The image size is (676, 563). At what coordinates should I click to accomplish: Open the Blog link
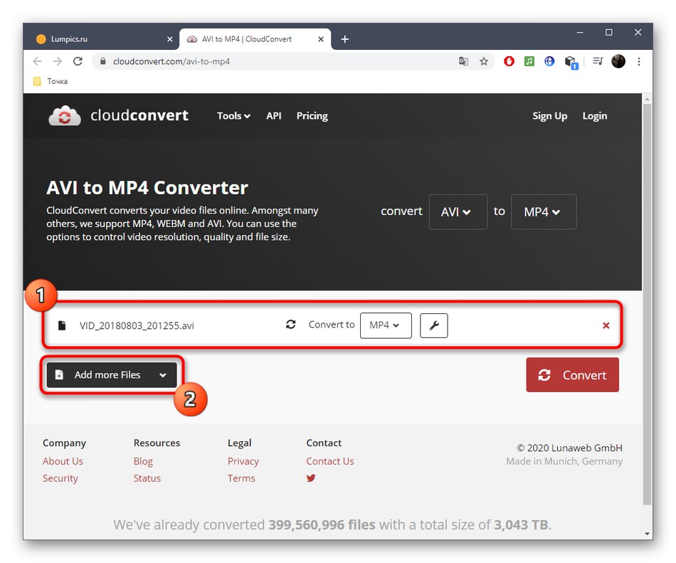pos(143,461)
